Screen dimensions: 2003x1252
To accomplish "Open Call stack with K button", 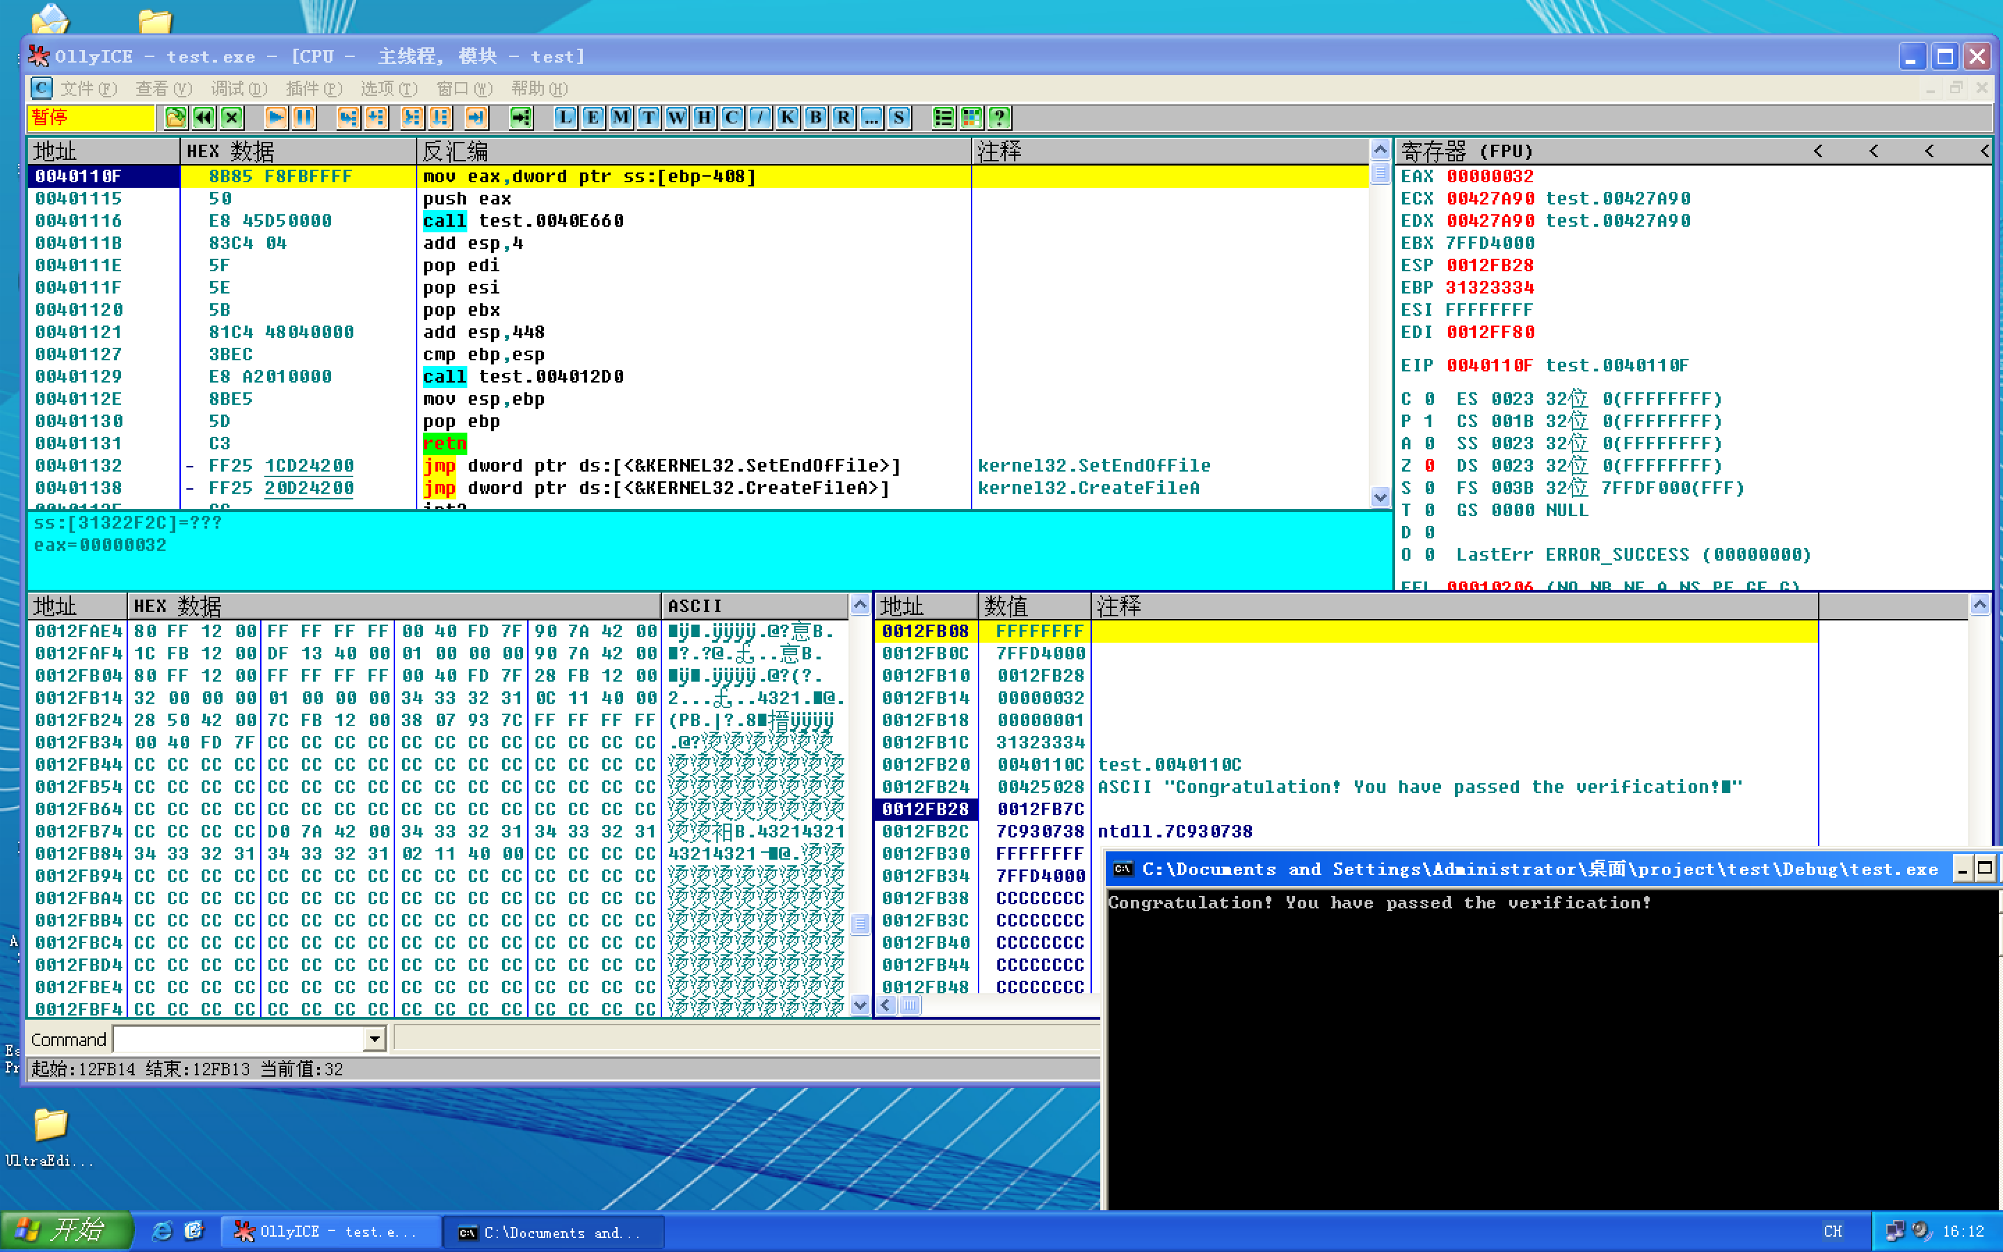I will (787, 118).
